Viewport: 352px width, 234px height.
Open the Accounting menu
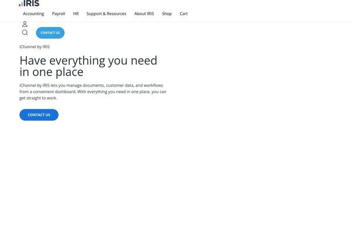[33, 13]
